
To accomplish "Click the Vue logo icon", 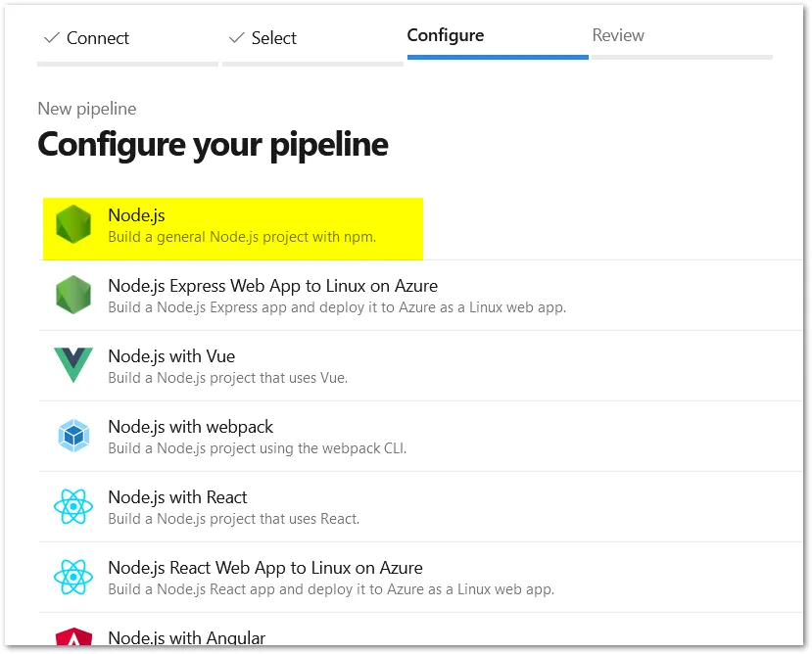I will [x=73, y=365].
